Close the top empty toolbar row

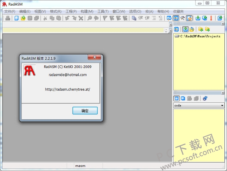pyautogui.click(x=171, y=25)
